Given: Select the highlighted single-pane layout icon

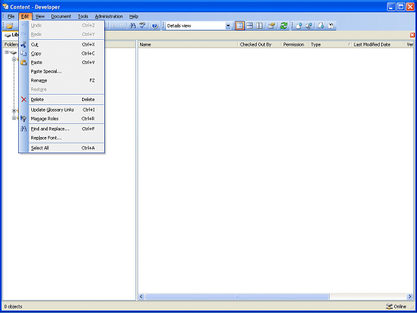Looking at the screenshot, I should [x=240, y=26].
